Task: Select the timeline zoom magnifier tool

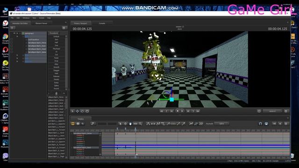Action: pos(141,124)
